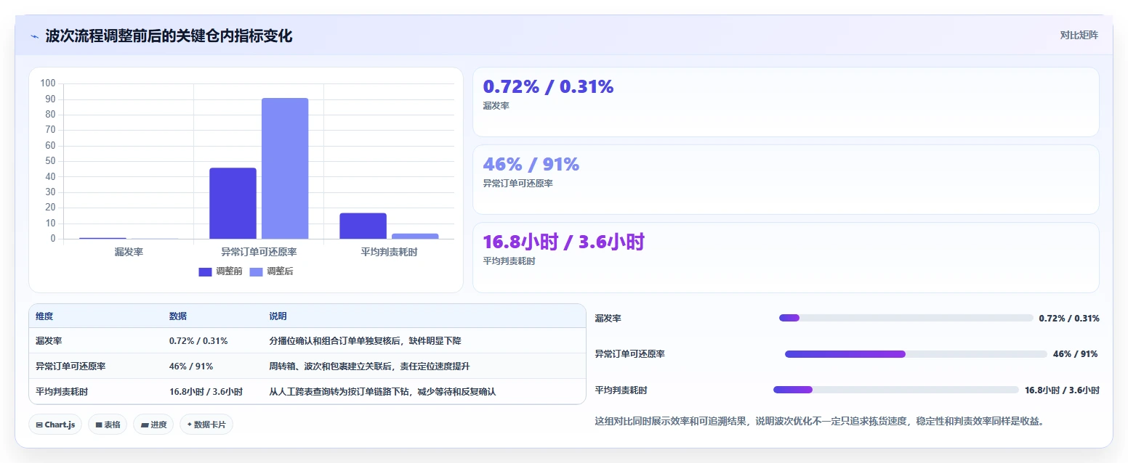Click the 漏发率 x-axis label under the chart
This screenshot has height=463, width=1128.
(x=129, y=252)
